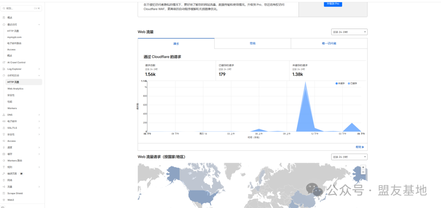Expand the 规则 sidebar menu chevron
This screenshot has width=441, height=208.
tap(39, 167)
